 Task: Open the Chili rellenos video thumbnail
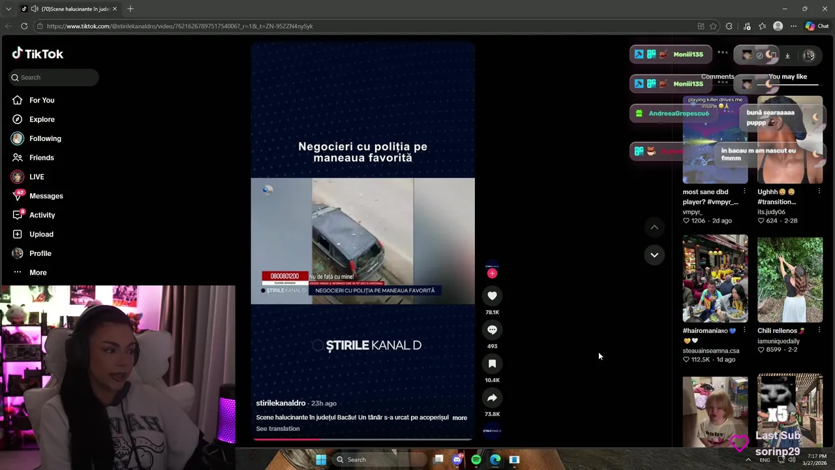(790, 279)
